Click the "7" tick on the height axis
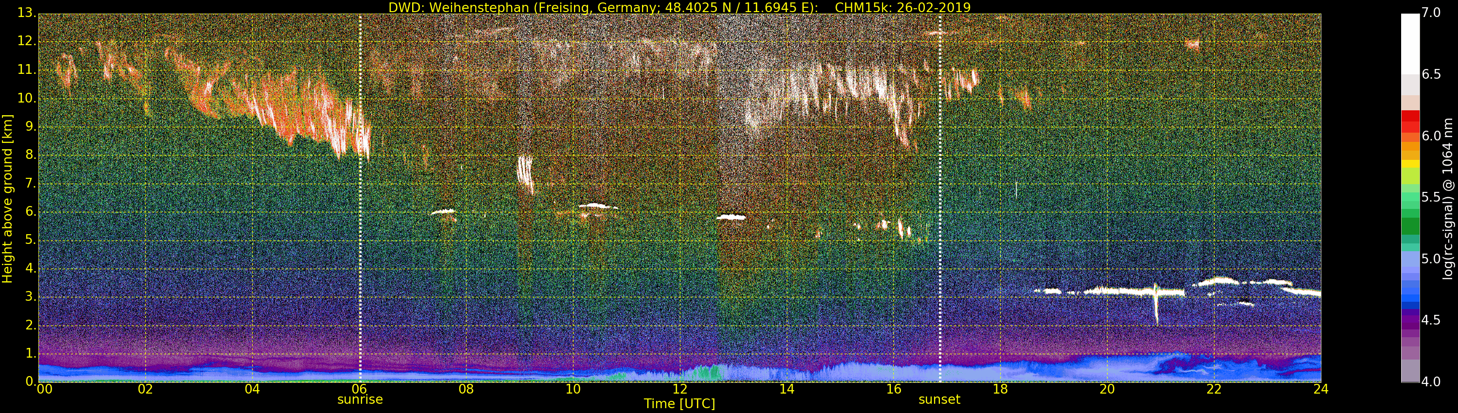Viewport: 1458px width, 413px height. click(31, 183)
